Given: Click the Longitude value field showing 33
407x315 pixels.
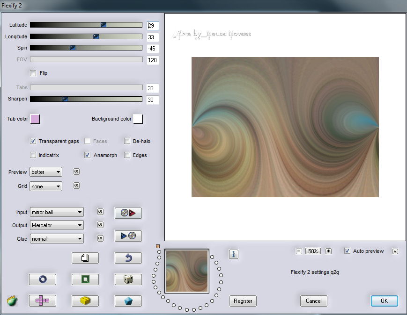Looking at the screenshot, I should [153, 37].
